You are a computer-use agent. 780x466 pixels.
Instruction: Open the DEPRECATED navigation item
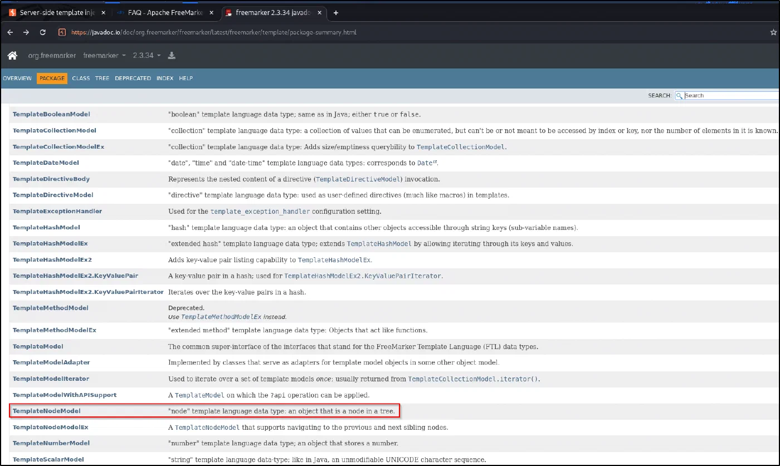[x=133, y=79]
